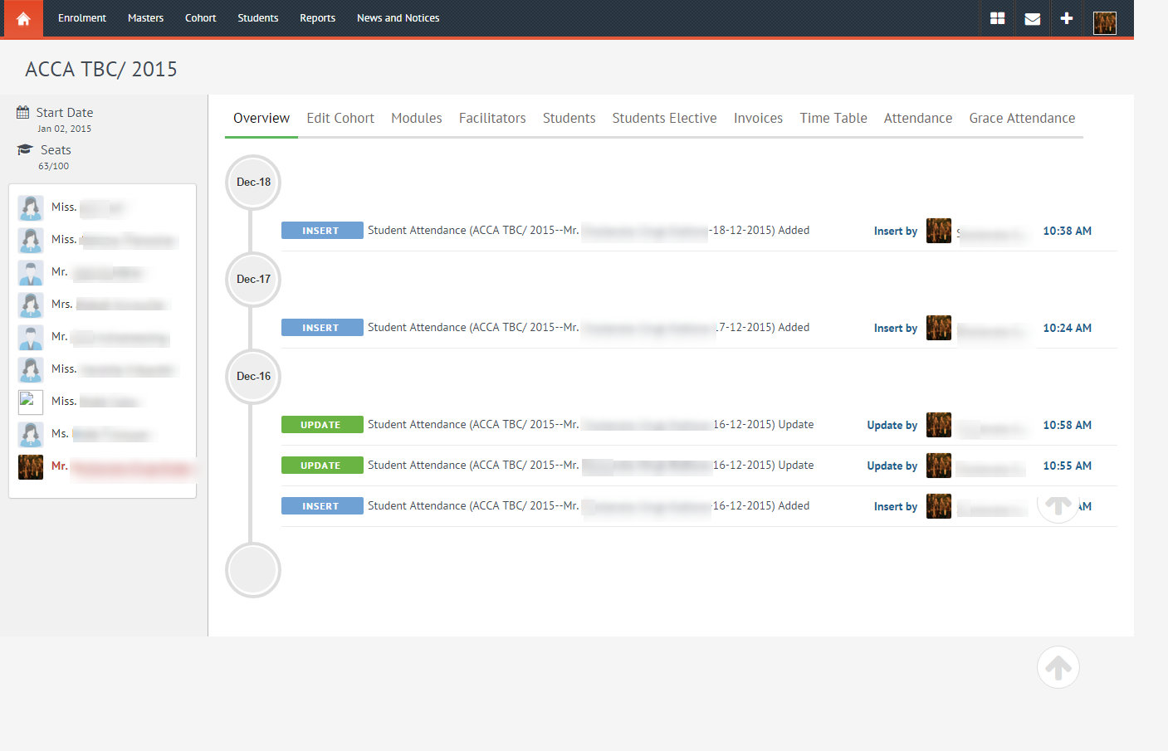Select the Ms. student avatar
This screenshot has height=751, width=1168.
tap(31, 434)
